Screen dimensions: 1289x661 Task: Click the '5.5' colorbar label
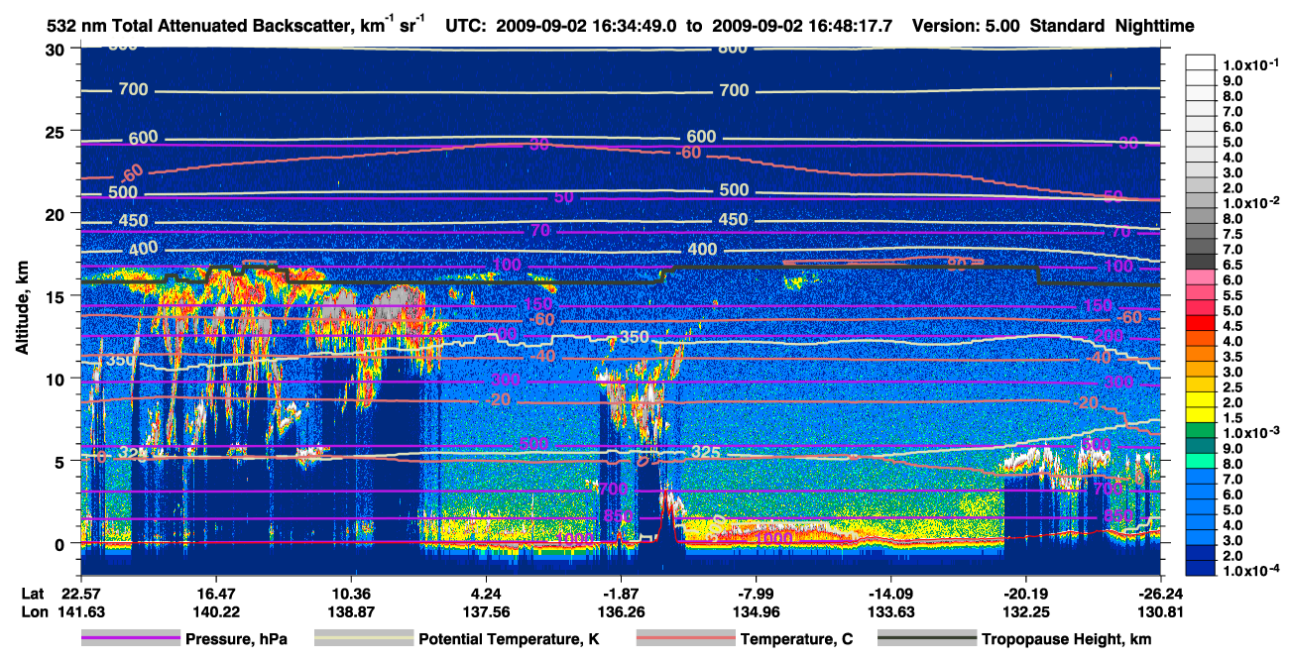(1231, 295)
